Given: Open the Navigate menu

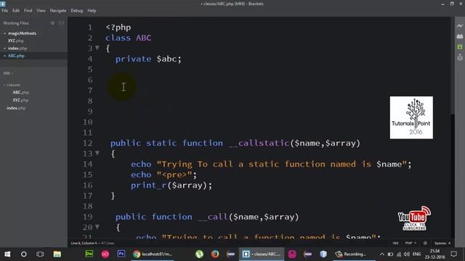Looking at the screenshot, I should [58, 11].
